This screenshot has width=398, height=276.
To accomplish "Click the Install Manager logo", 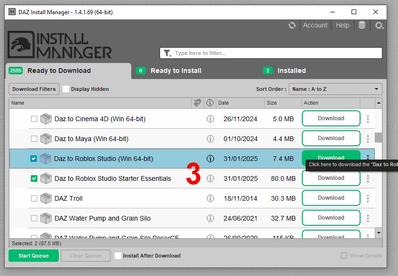I will [x=60, y=45].
